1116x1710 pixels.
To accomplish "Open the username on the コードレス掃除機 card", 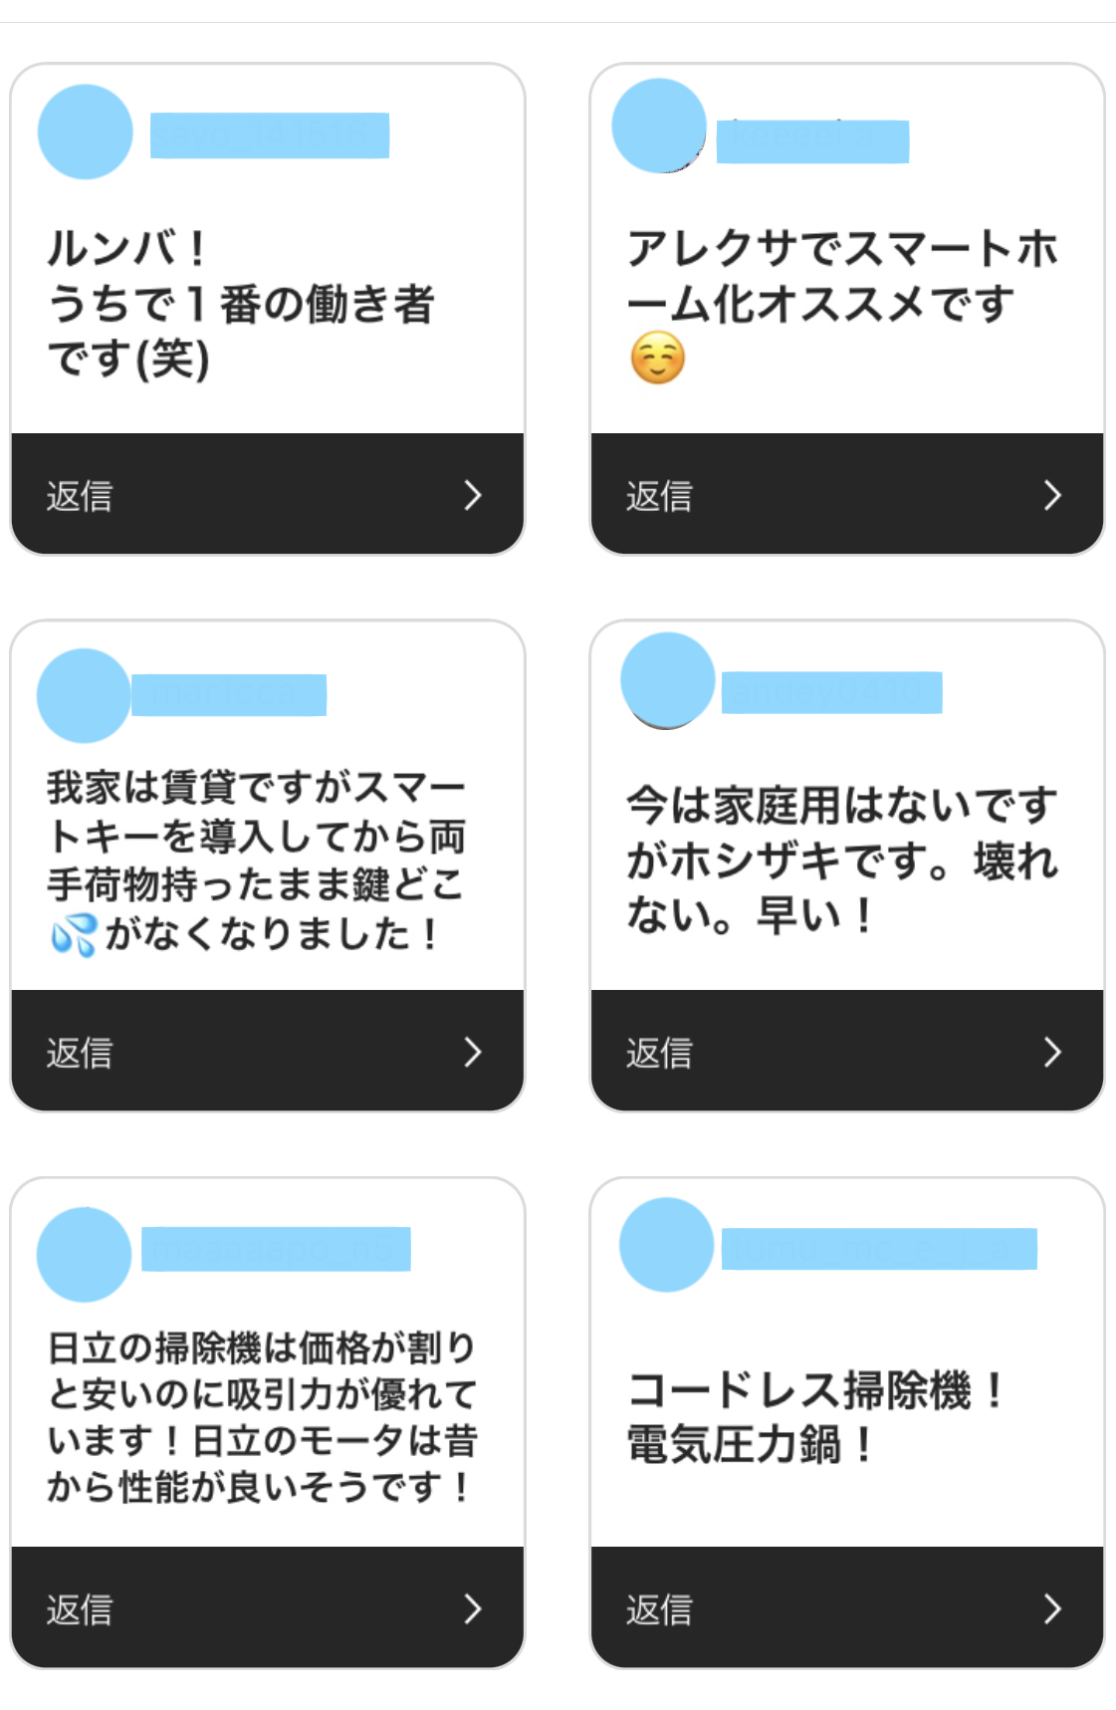I will pos(879,1249).
